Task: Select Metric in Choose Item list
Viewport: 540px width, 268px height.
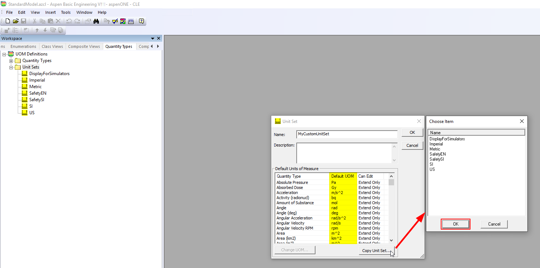Action: 435,149
